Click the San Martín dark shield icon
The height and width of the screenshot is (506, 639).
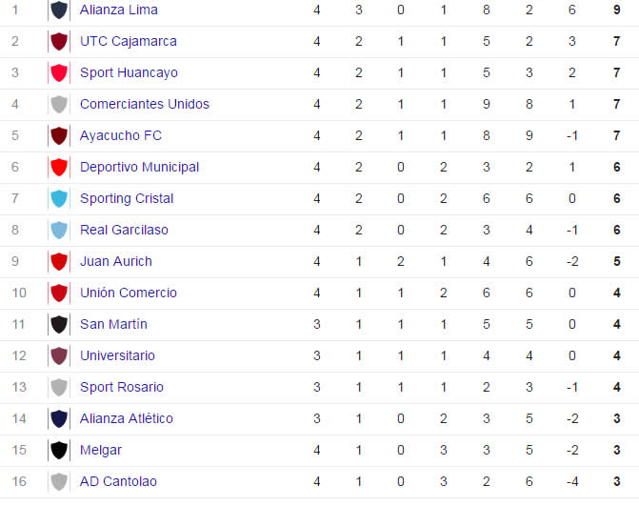(59, 324)
